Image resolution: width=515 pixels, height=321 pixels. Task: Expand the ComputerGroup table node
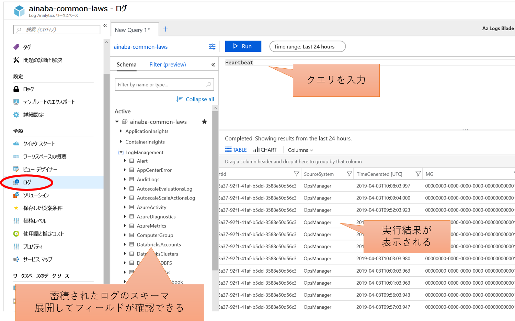coord(125,235)
